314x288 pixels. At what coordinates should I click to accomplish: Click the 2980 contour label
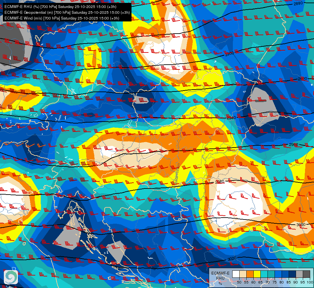(x=220, y=182)
